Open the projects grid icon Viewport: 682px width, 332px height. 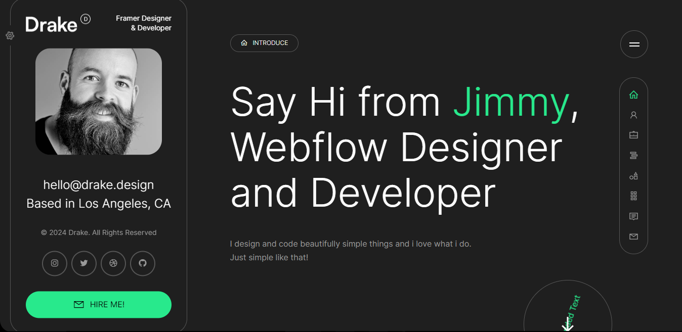633,196
